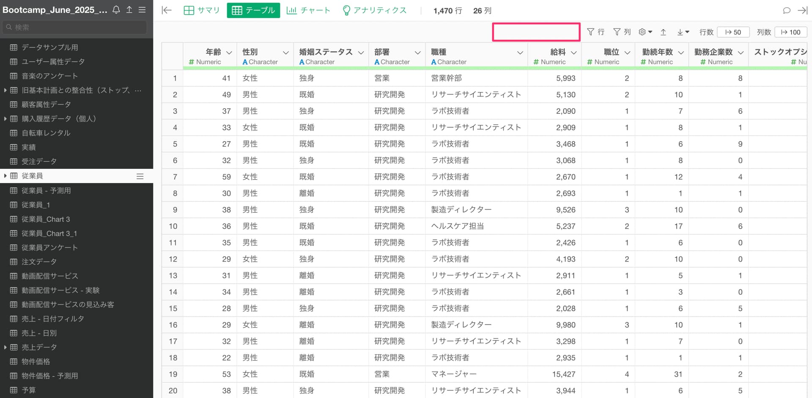Viewport: 812px width, 398px height.
Task: Open the 給料 column header dropdown
Action: [574, 52]
